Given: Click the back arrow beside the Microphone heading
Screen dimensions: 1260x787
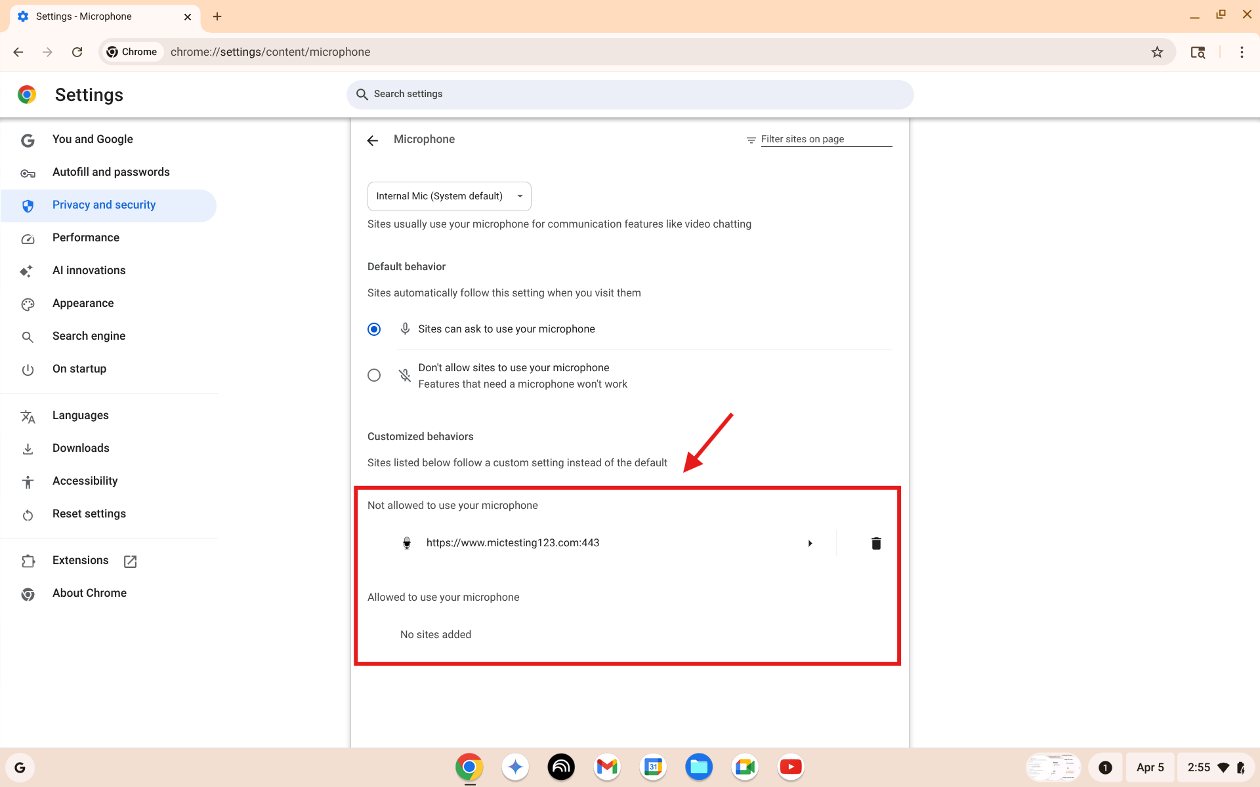Looking at the screenshot, I should point(372,140).
